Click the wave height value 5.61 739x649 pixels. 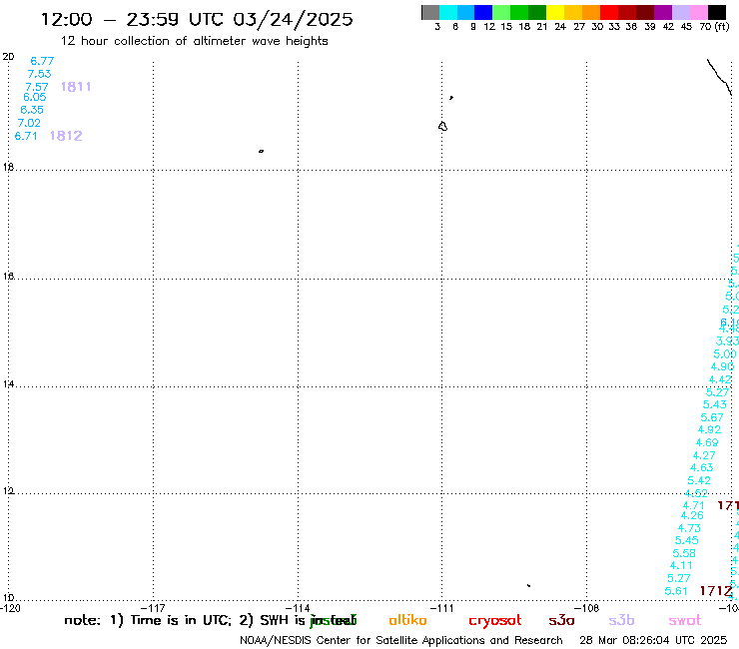coord(676,591)
